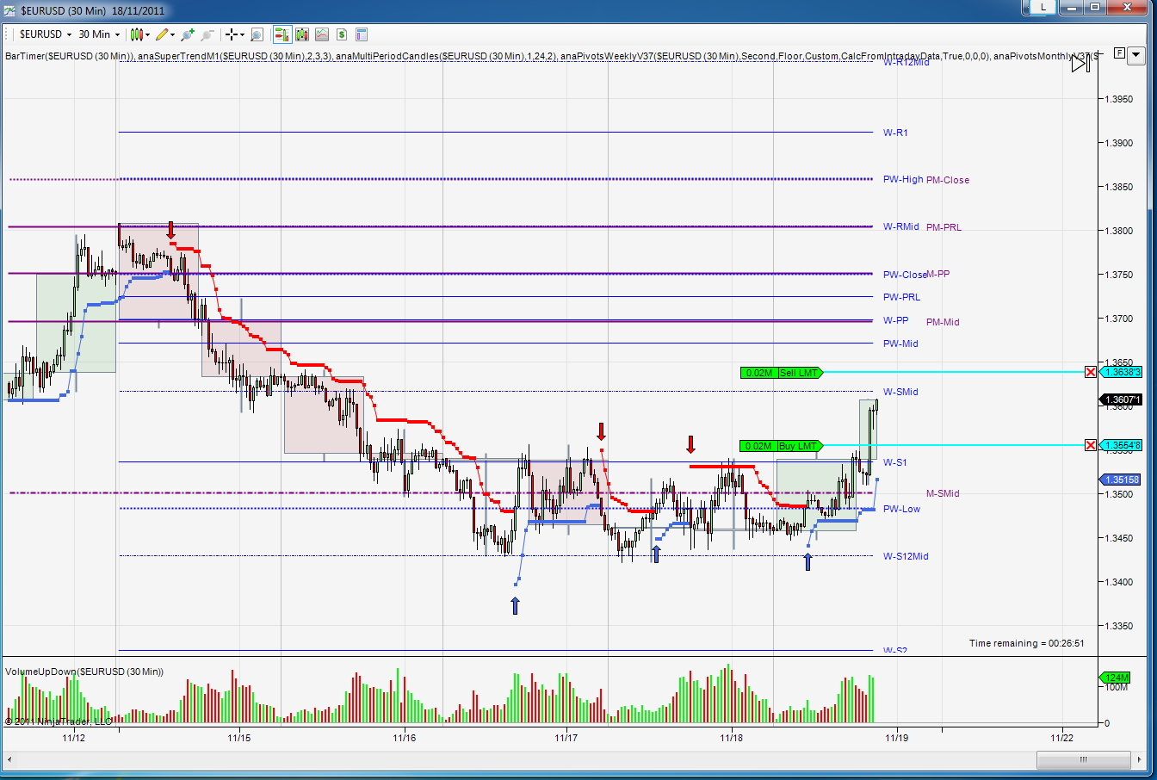Viewport: 1157px width, 780px height.
Task: Select the pencil drawing tools icon
Action: [162, 34]
